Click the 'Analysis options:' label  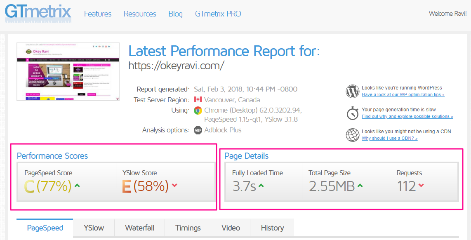[166, 130]
